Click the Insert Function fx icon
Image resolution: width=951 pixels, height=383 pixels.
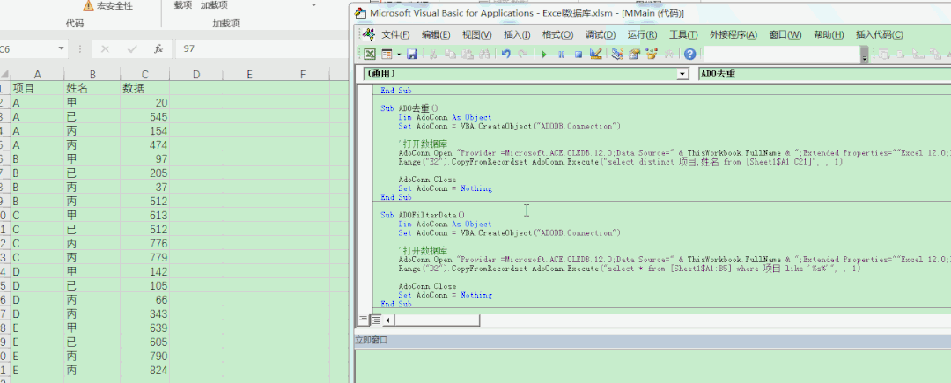158,48
